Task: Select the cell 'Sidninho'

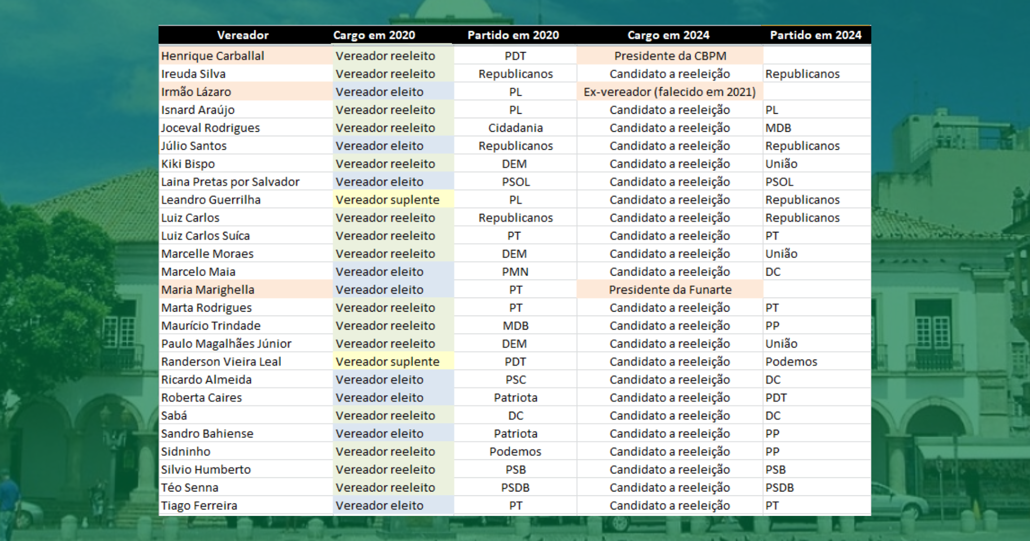Action: 245,452
